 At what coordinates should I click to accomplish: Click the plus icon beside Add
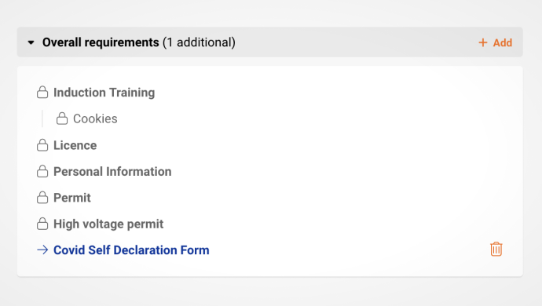[482, 42]
